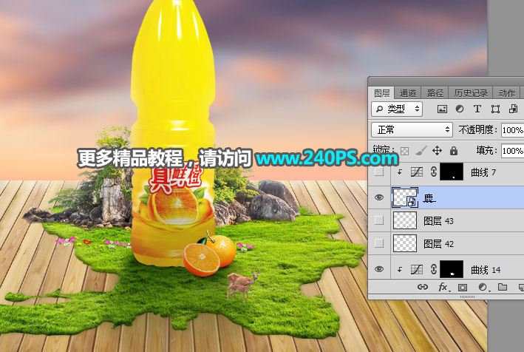The image size is (524, 352).
Task: Switch to the 图层 tab
Action: pos(382,93)
